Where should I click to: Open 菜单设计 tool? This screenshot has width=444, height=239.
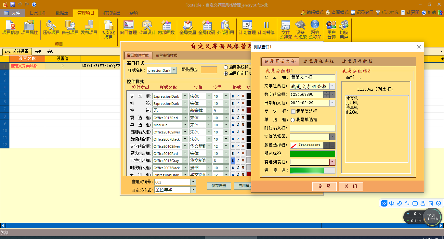147,28
